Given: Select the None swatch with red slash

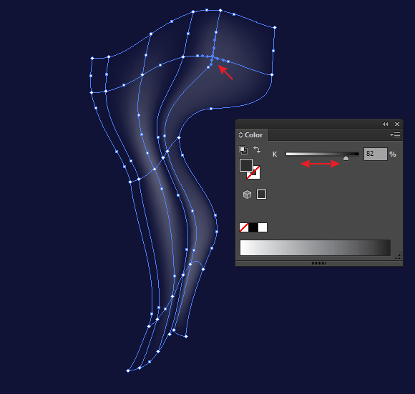Looking at the screenshot, I should tap(244, 227).
